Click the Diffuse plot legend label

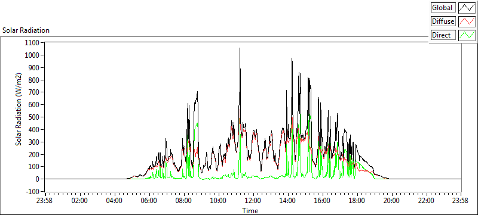[443, 21]
